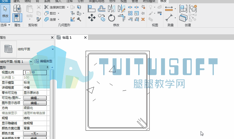The width and height of the screenshot is (234, 139).
Task: Select the Scale tool
Action: pyautogui.click(x=137, y=13)
